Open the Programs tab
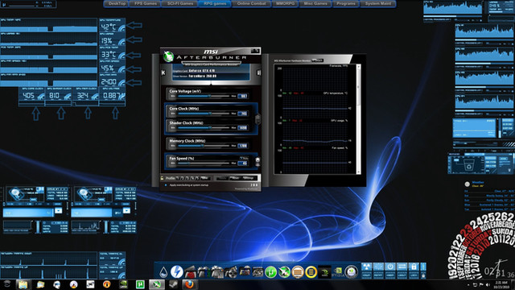The image size is (515, 290). pyautogui.click(x=346, y=3)
